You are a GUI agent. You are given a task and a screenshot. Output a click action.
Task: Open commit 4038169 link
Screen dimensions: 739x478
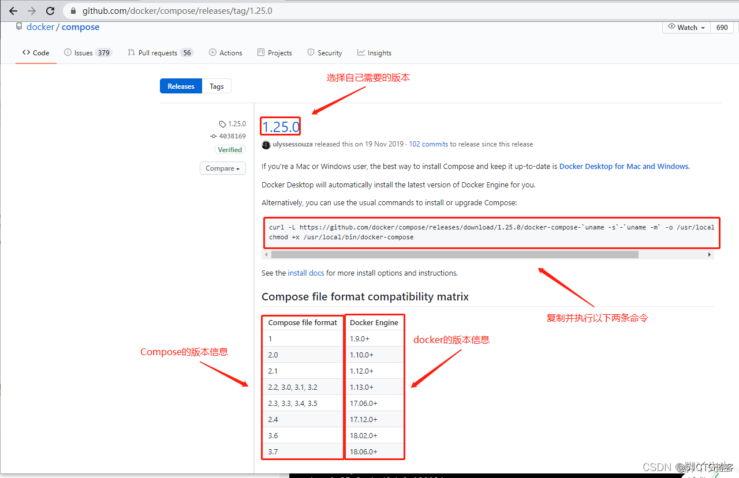229,137
